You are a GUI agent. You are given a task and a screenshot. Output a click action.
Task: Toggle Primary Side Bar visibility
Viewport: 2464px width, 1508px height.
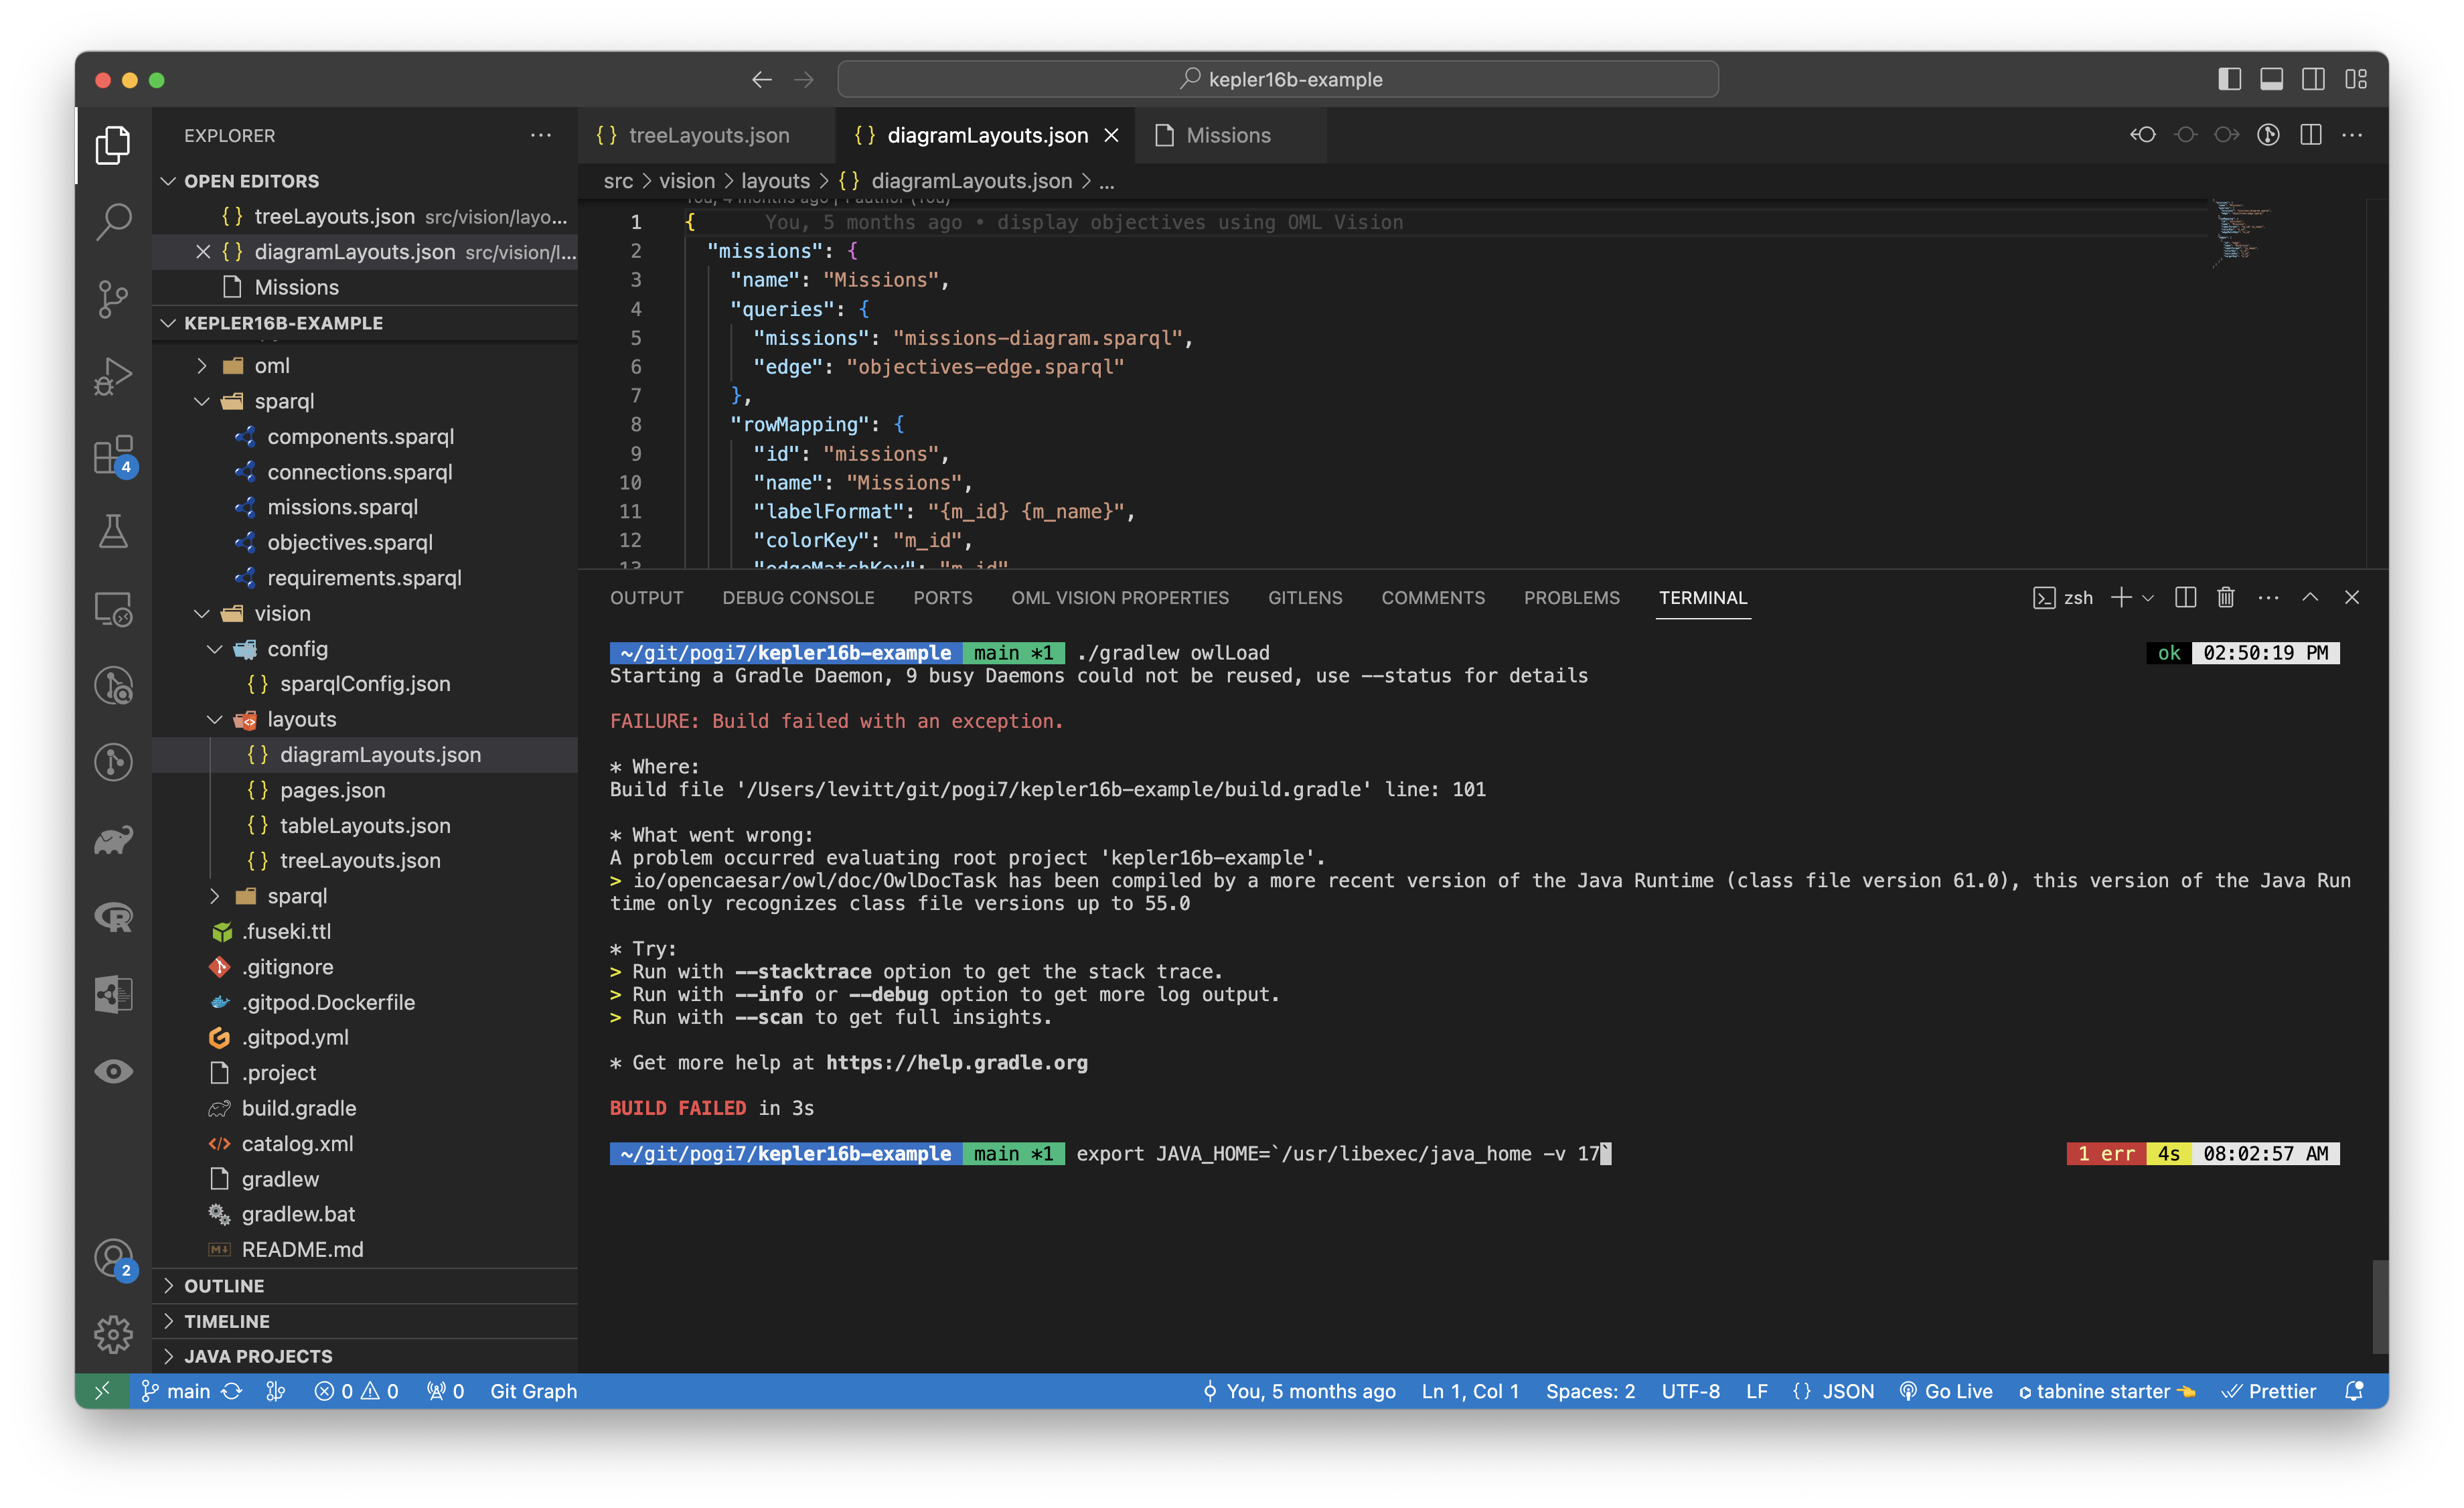pyautogui.click(x=2229, y=79)
